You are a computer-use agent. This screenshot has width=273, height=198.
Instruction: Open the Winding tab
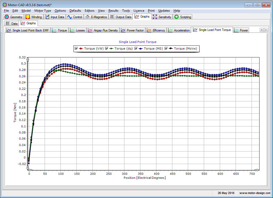click(34, 17)
